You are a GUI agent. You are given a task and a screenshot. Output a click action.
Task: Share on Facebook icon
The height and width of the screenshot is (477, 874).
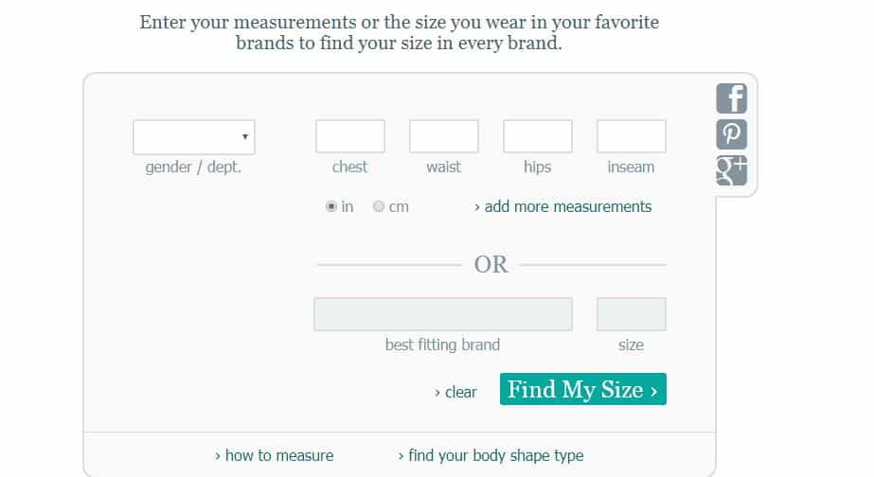(x=731, y=98)
